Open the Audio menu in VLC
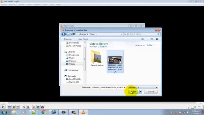The height and width of the screenshot is (115, 204). pyautogui.click(x=22, y=4)
